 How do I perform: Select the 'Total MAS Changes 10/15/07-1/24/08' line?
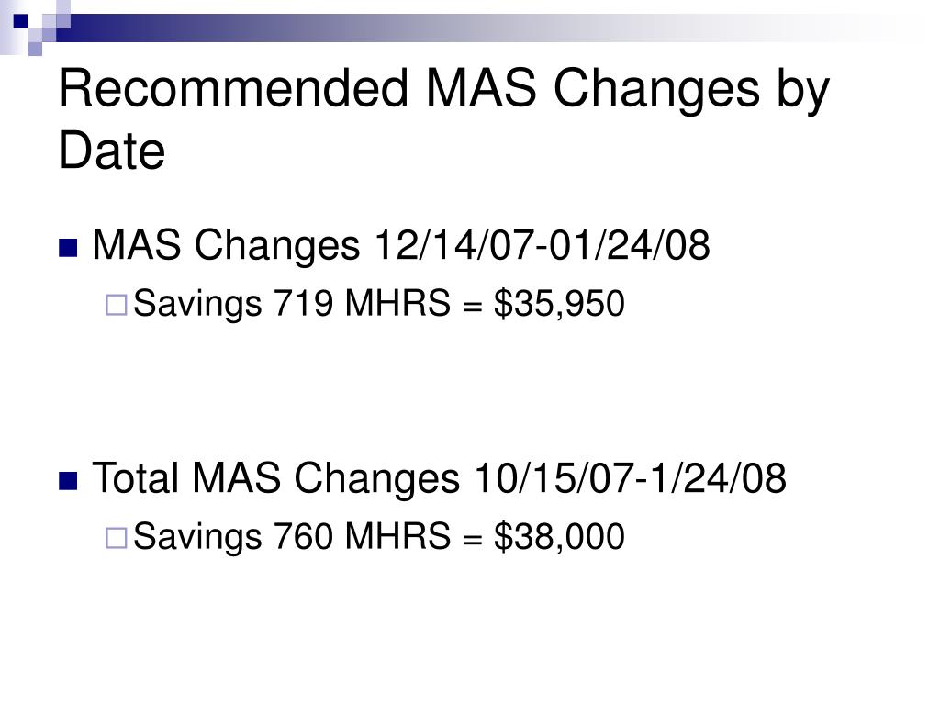pyautogui.click(x=439, y=479)
